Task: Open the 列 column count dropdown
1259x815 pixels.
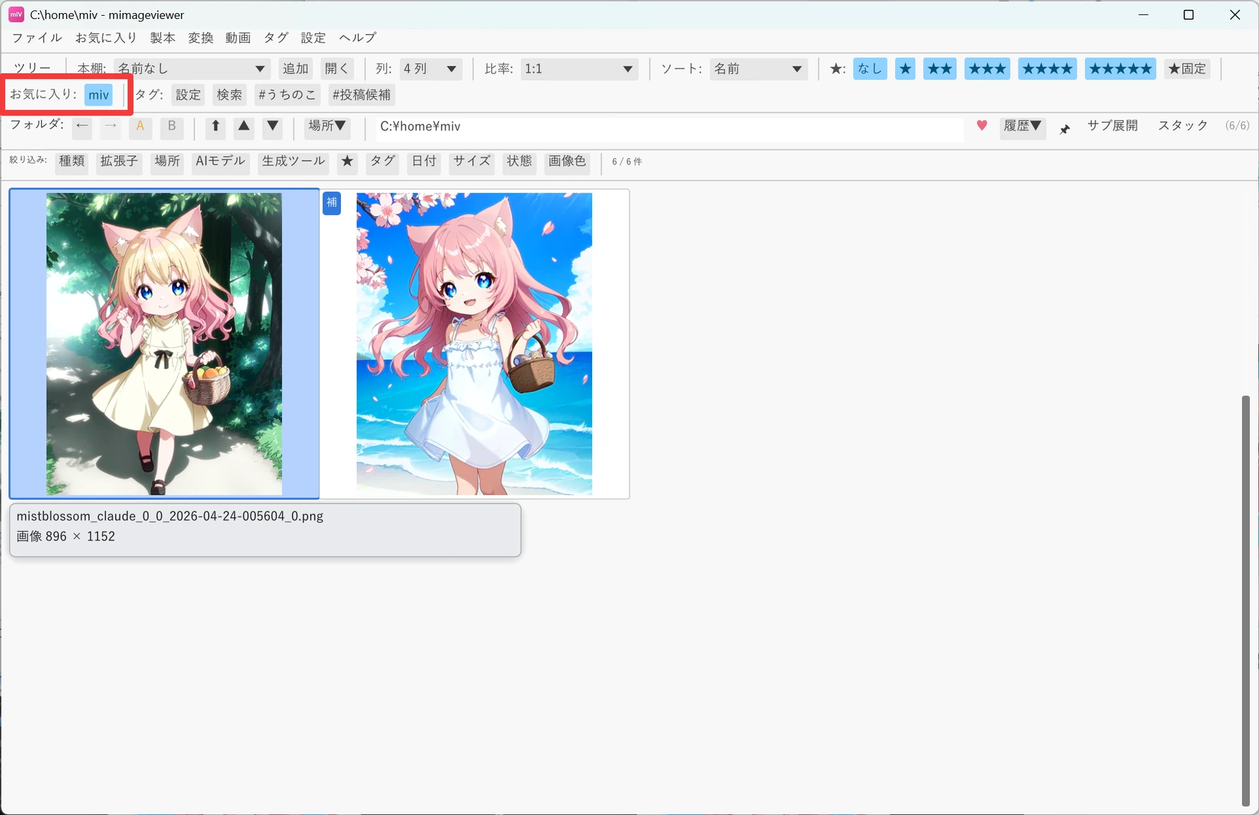Action: click(431, 69)
